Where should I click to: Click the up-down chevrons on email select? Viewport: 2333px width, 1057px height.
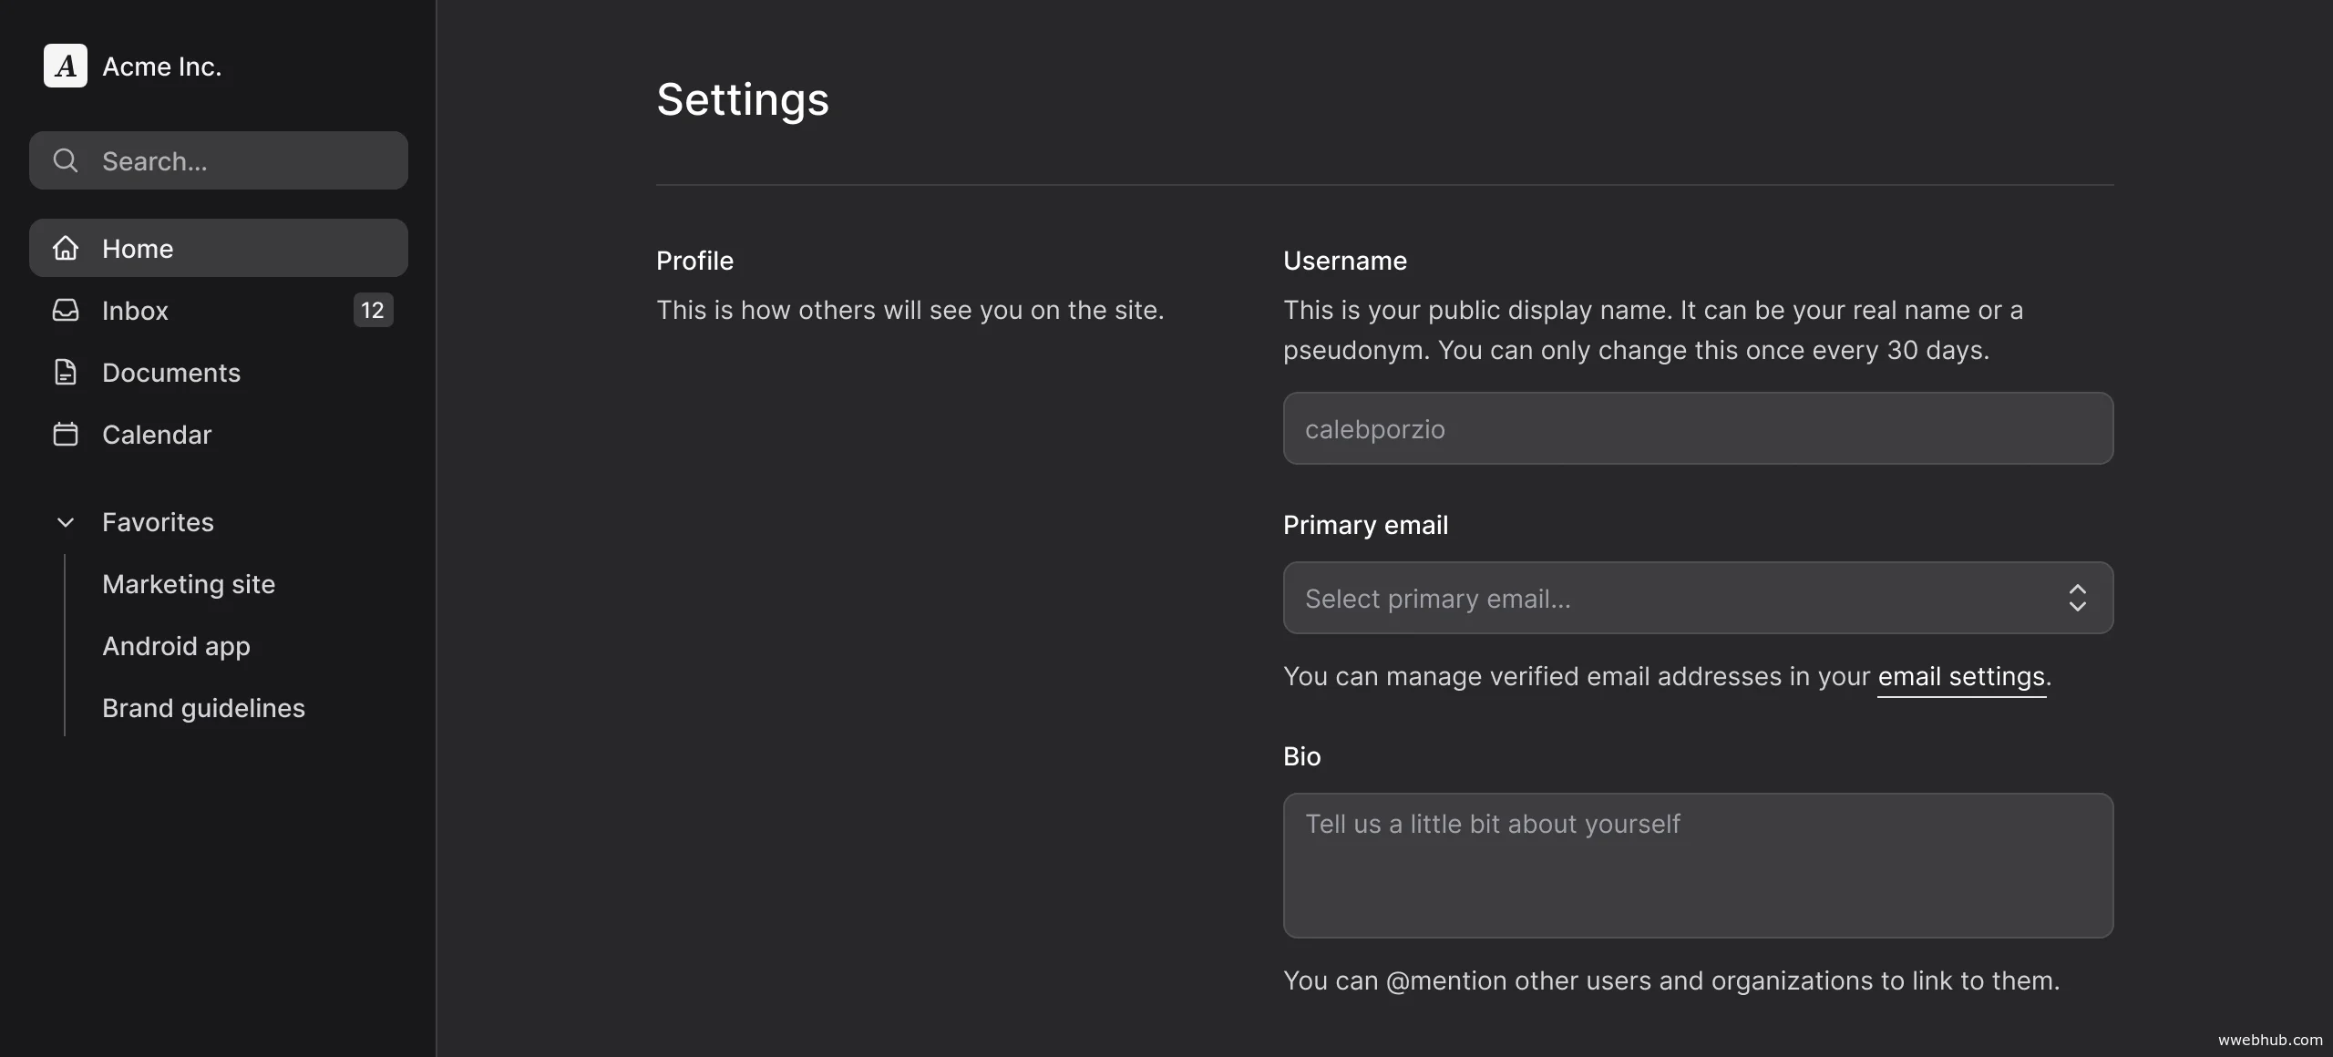(x=2077, y=598)
